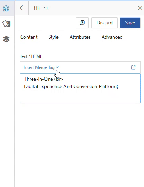
Task: Switch to the Advanced tab
Action: 112,37
